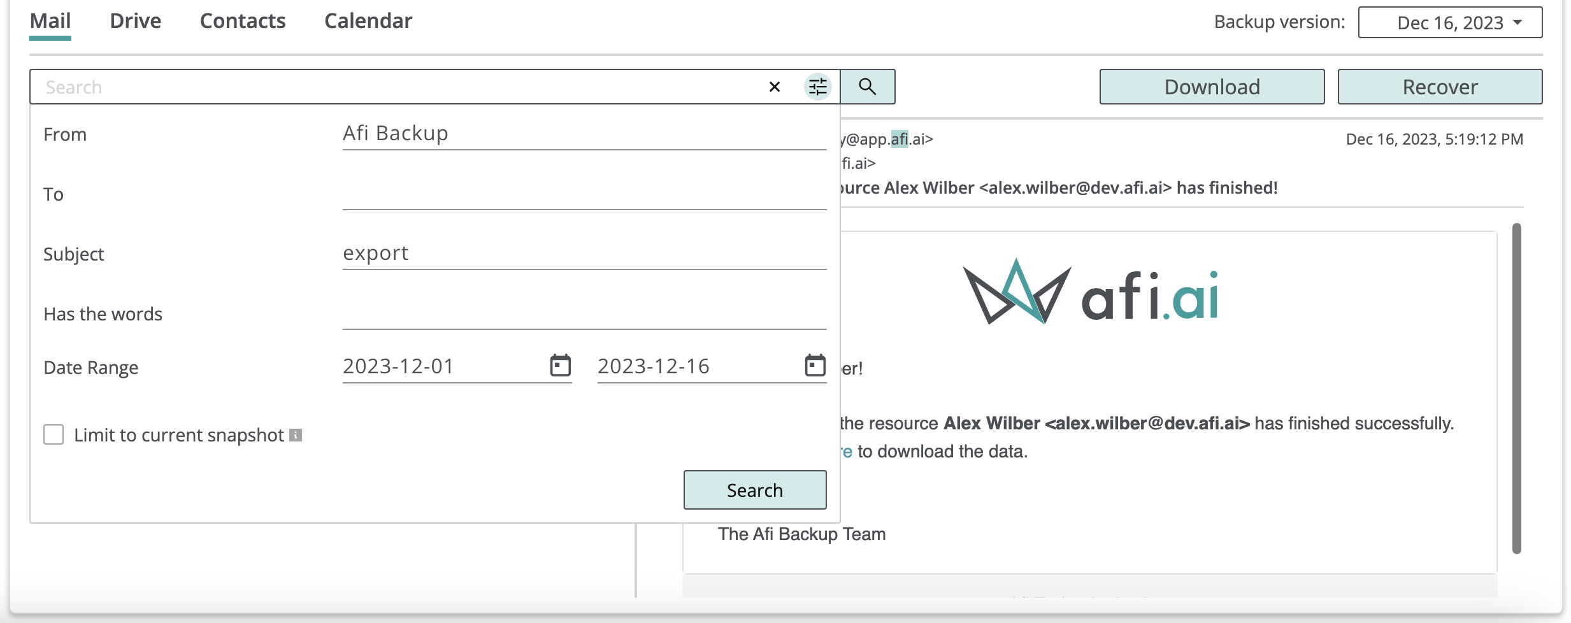Click the Limit to current snapshot label

pyautogui.click(x=179, y=435)
